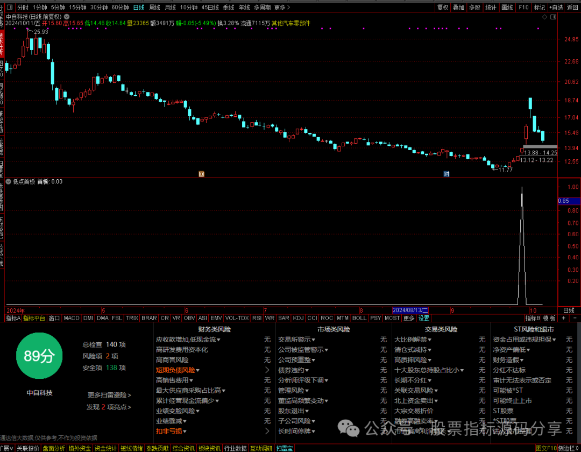Click the 指标B tab
The image size is (581, 452).
(533, 318)
